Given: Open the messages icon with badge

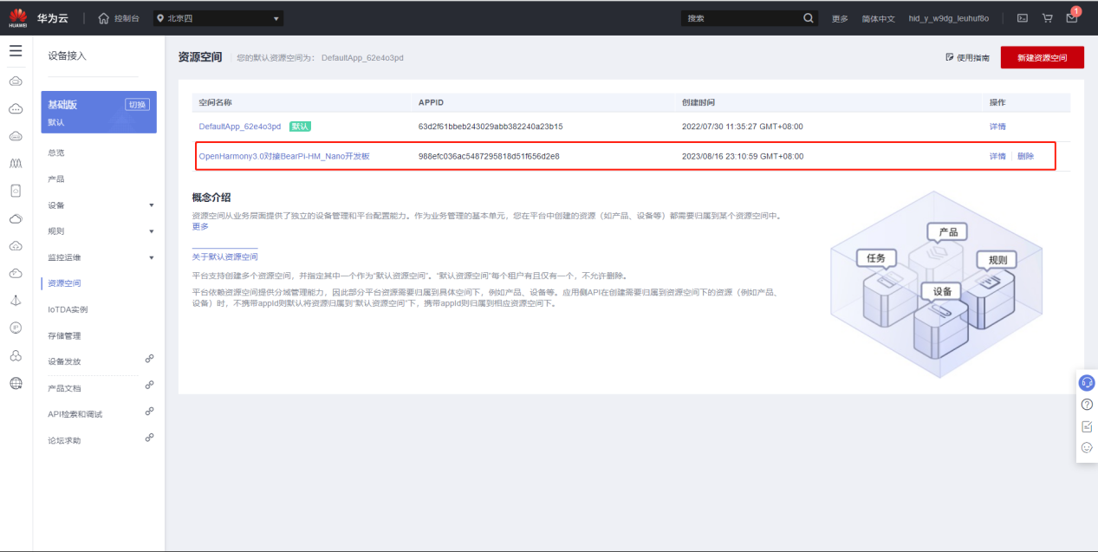Looking at the screenshot, I should tap(1072, 16).
